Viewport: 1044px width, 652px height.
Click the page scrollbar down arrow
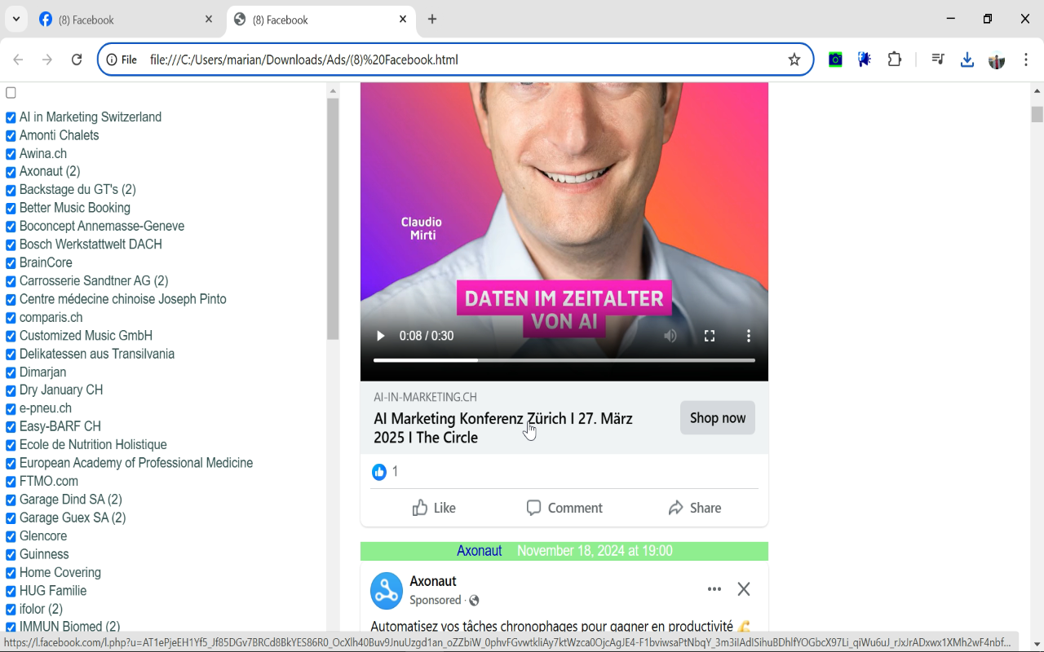coord(1037,644)
